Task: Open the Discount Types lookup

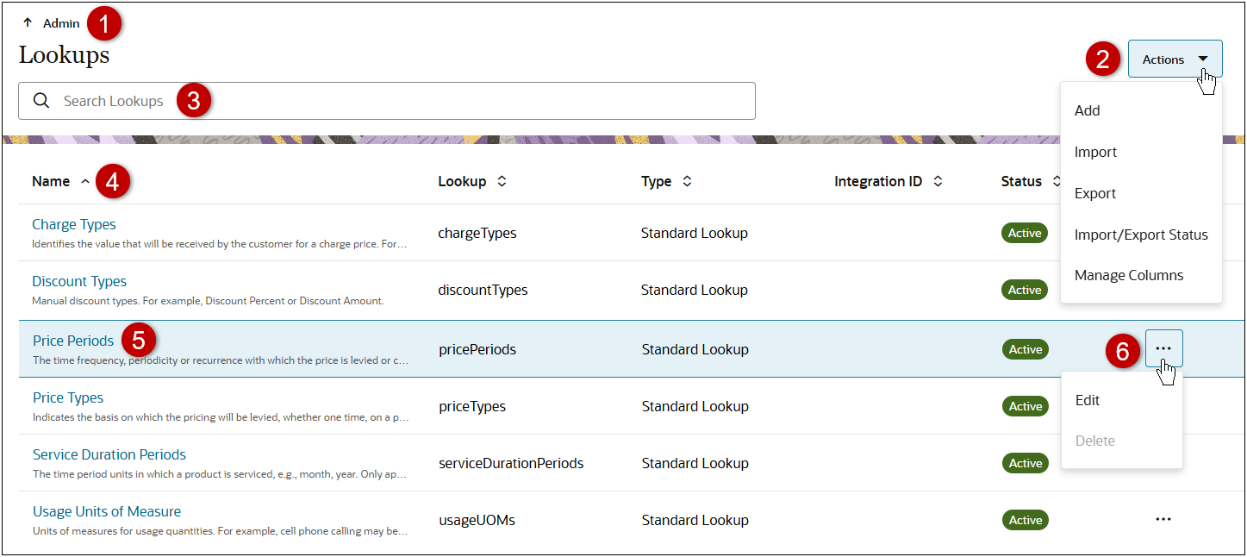Action: (x=78, y=280)
